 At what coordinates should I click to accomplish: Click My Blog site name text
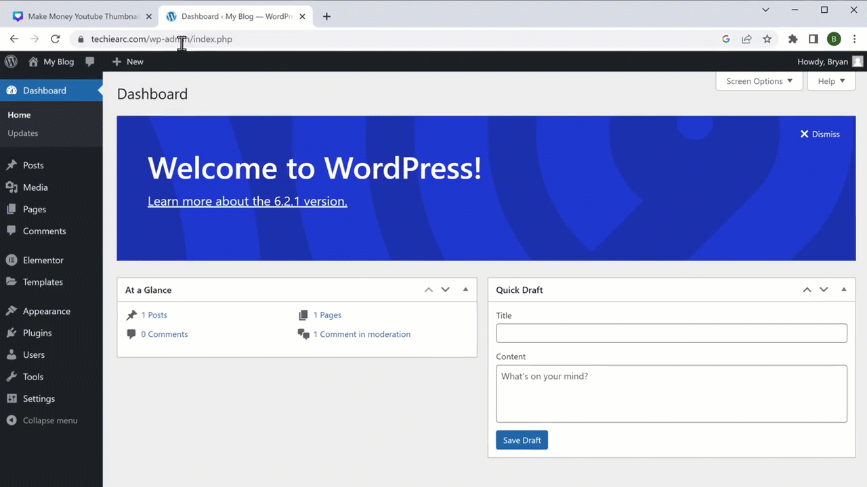click(x=59, y=62)
